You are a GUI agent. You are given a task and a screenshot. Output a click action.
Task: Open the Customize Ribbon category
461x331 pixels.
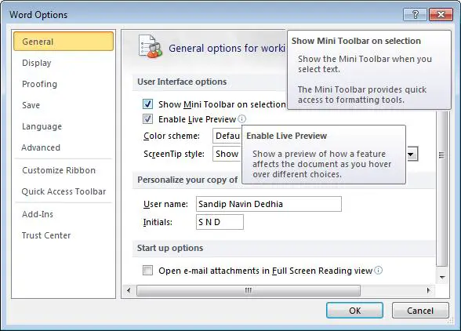point(59,170)
